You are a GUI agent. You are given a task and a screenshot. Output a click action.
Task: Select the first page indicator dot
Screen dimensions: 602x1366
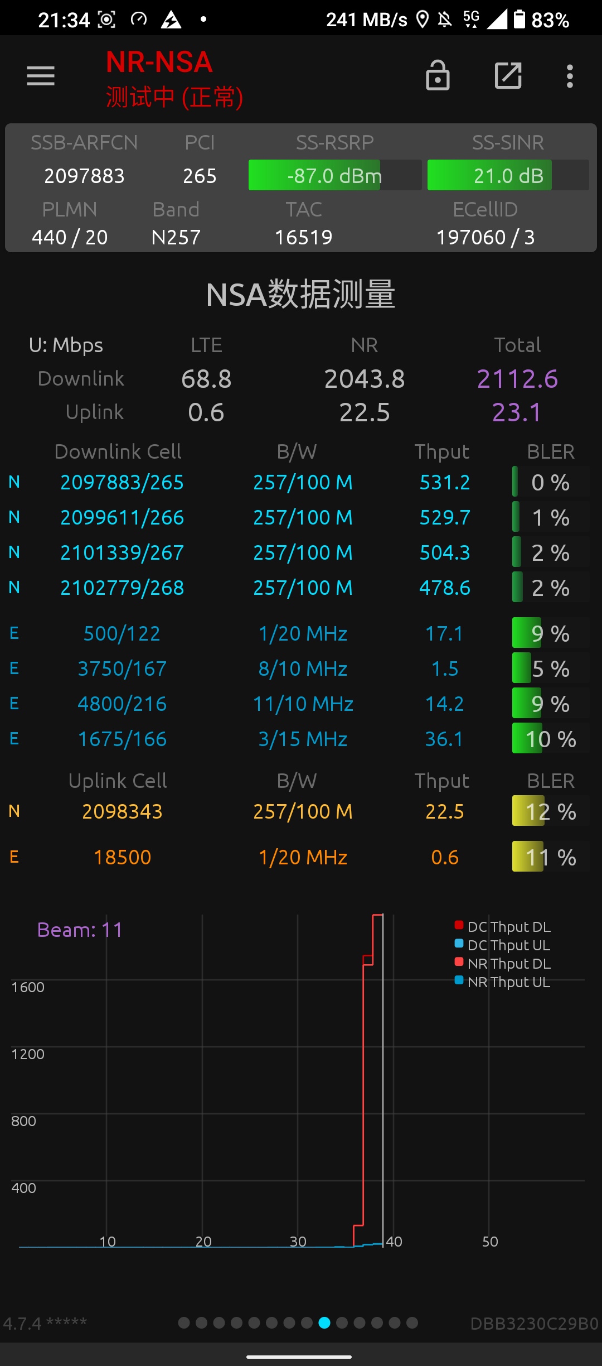(x=184, y=1322)
